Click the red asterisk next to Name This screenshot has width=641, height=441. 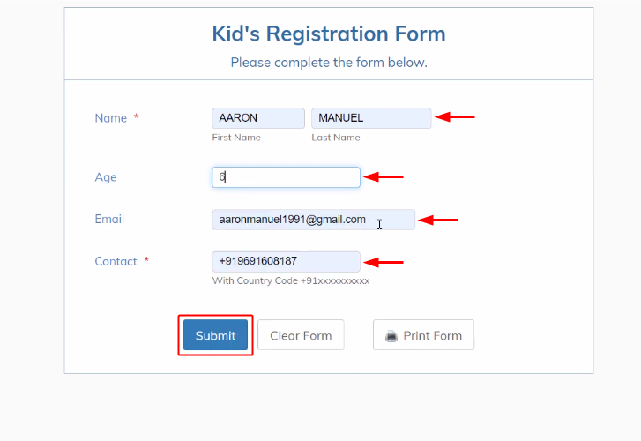point(137,118)
